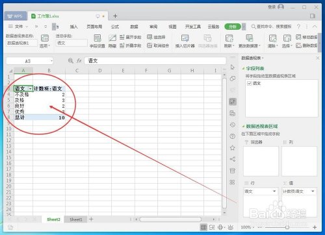Select the 总计 total cell
The width and height of the screenshot is (325, 235).
click(23, 117)
